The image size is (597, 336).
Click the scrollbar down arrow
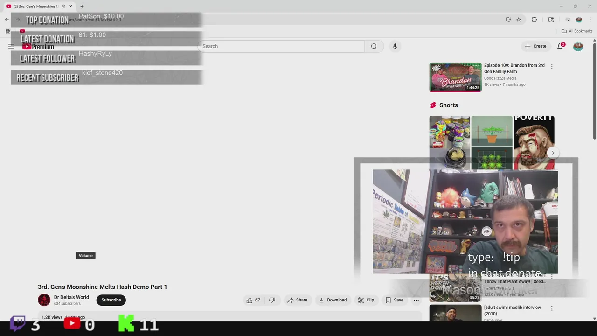594,318
